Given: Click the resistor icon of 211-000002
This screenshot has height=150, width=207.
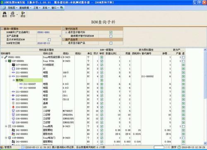Looking at the screenshot, I should 13,76.
